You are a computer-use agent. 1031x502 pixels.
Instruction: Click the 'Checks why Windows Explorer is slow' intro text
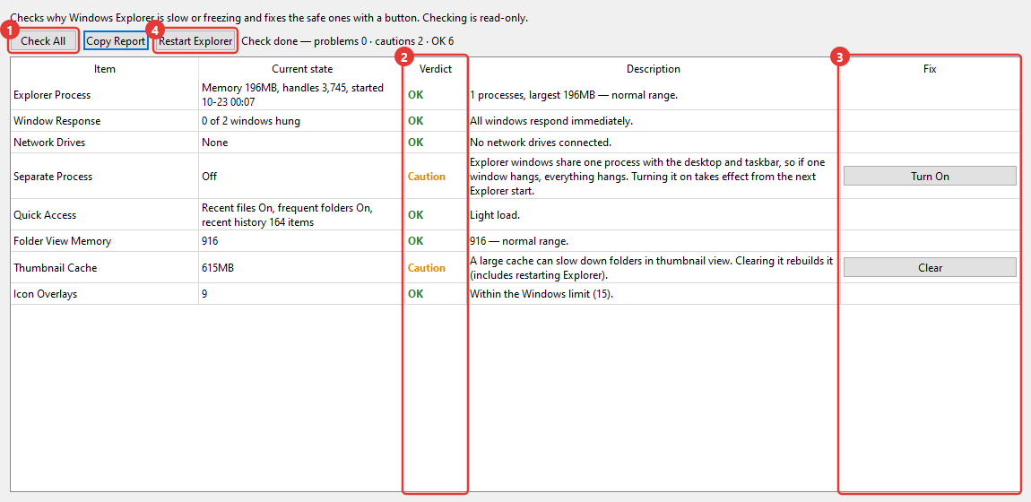(269, 18)
